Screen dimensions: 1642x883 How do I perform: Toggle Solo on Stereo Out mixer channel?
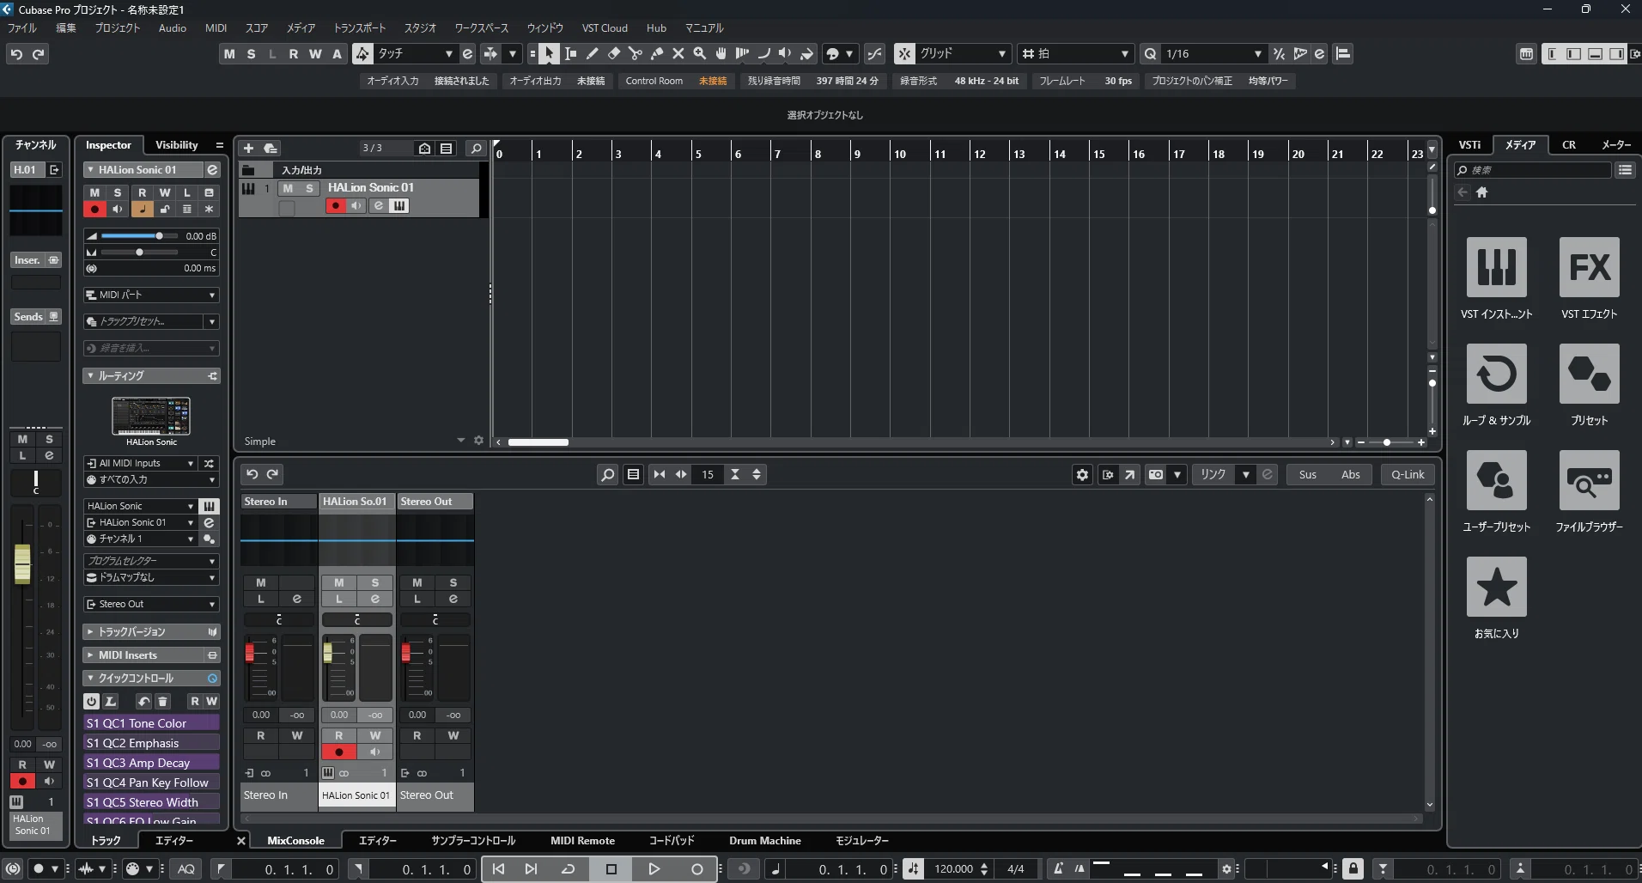(x=453, y=582)
